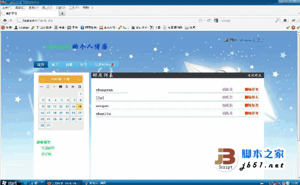Click red 删除好友 link for zhangsan
This screenshot has height=185, width=300.
pyautogui.click(x=251, y=89)
